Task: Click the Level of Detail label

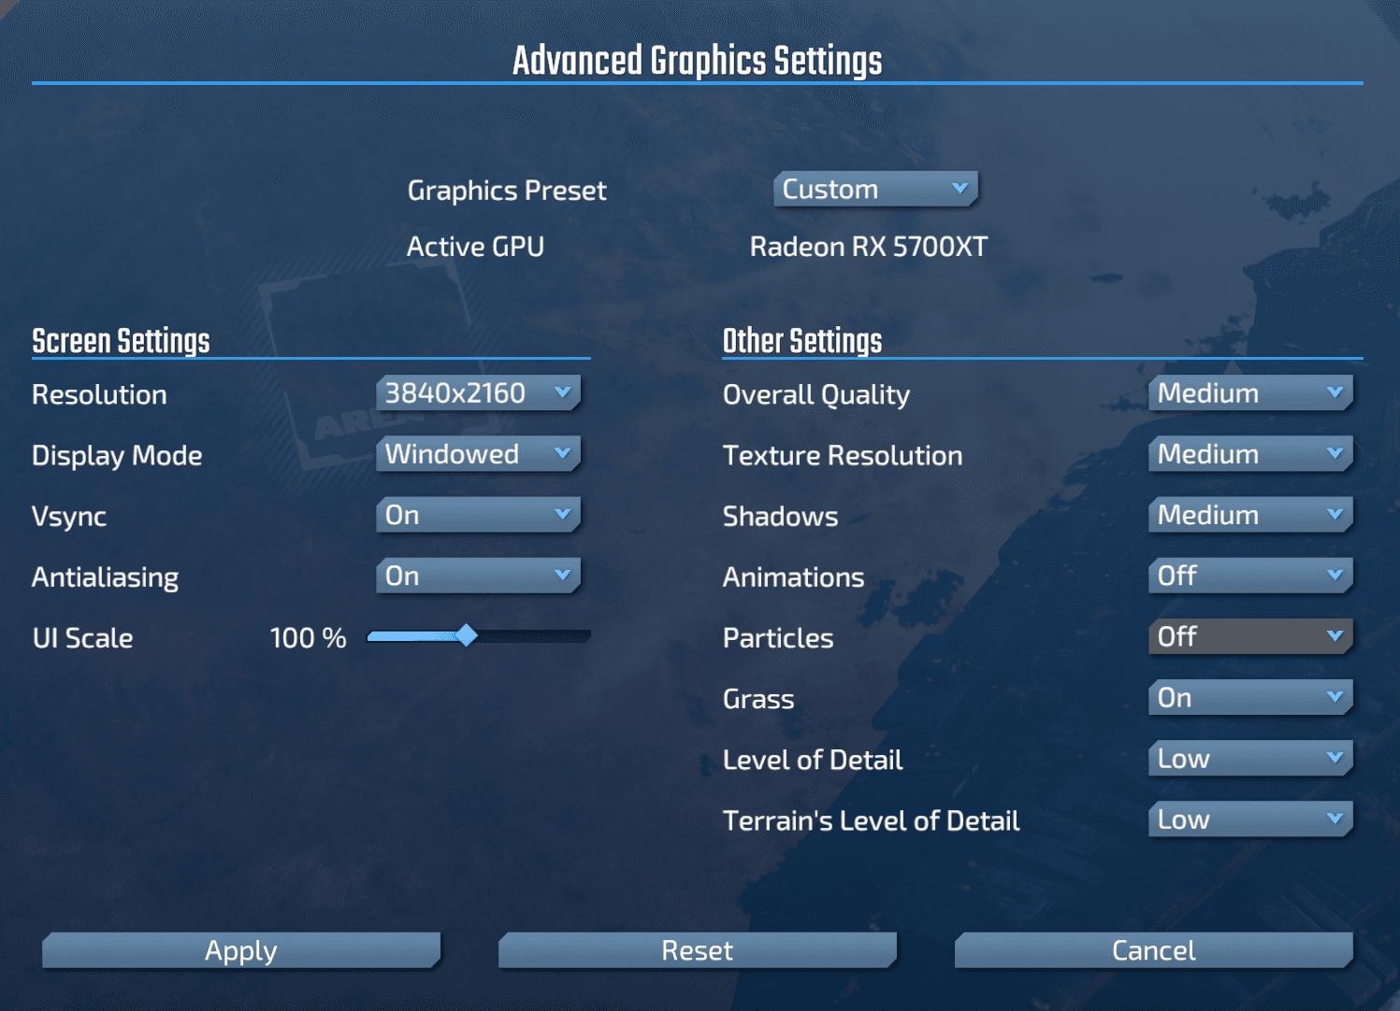Action: point(813,760)
